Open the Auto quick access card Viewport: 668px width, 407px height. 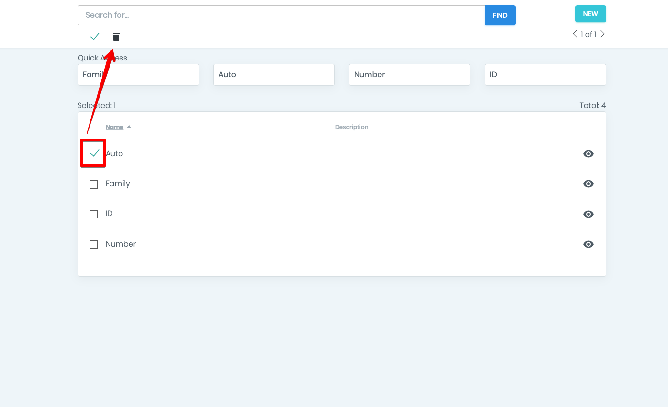click(x=274, y=75)
